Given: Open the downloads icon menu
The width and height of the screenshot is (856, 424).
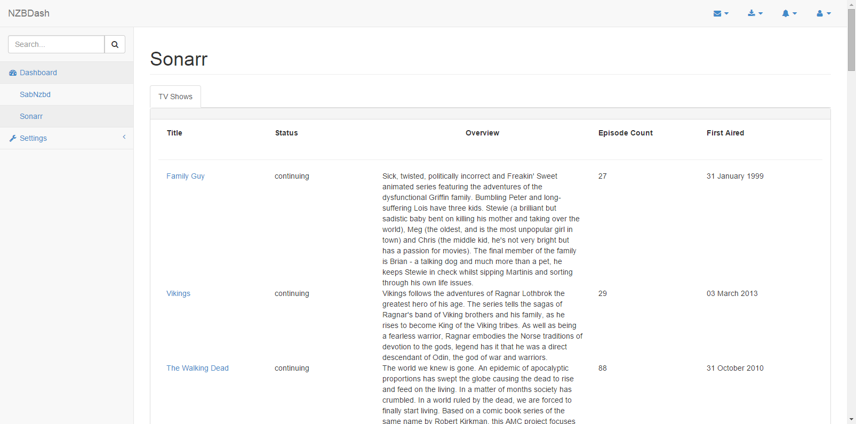Looking at the screenshot, I should point(755,13).
